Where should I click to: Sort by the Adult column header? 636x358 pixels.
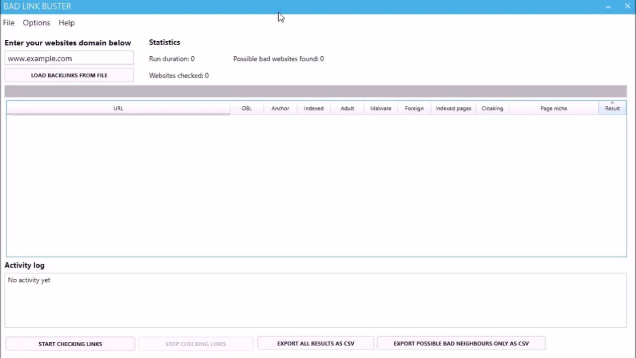[x=347, y=108]
